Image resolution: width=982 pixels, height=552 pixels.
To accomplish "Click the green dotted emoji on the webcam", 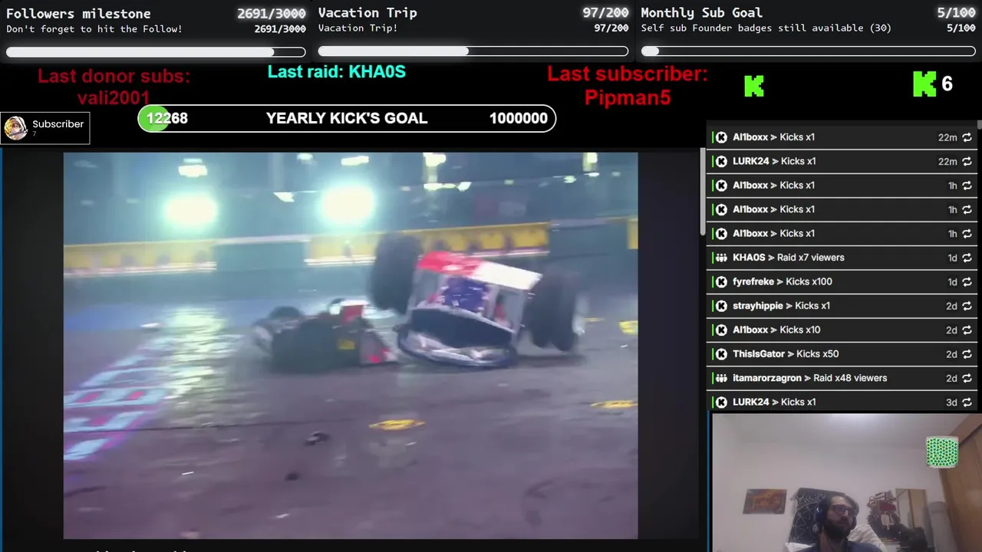I will pyautogui.click(x=941, y=452).
